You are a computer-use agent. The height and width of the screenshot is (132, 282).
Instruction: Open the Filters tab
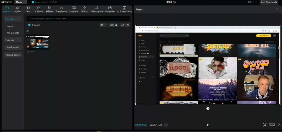click(x=84, y=10)
